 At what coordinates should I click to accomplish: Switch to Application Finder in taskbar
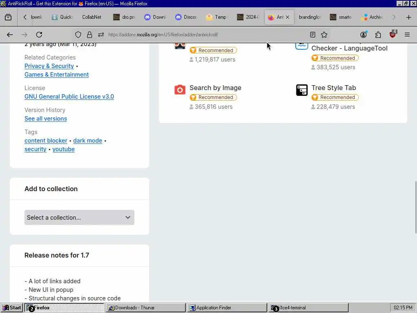(x=227, y=308)
